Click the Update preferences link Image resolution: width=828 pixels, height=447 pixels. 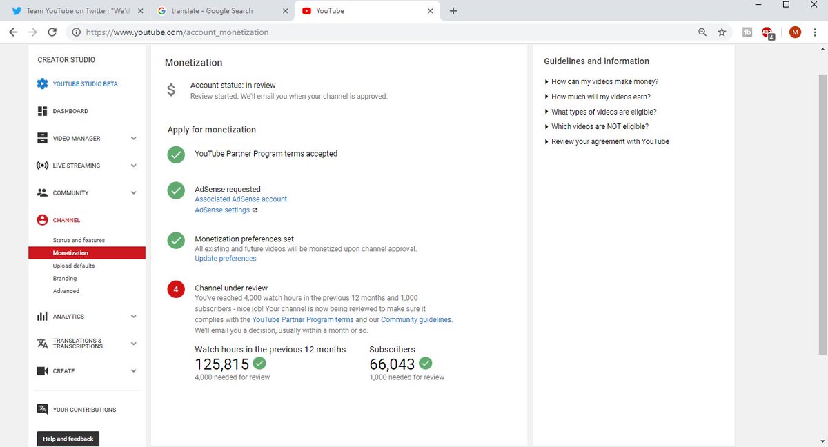(226, 259)
